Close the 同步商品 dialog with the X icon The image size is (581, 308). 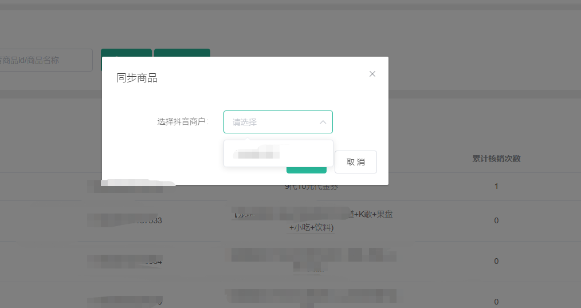pyautogui.click(x=372, y=74)
